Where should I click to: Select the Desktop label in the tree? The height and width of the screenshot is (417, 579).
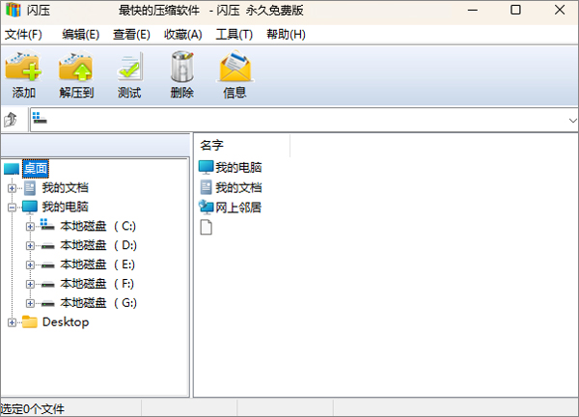[x=66, y=322]
